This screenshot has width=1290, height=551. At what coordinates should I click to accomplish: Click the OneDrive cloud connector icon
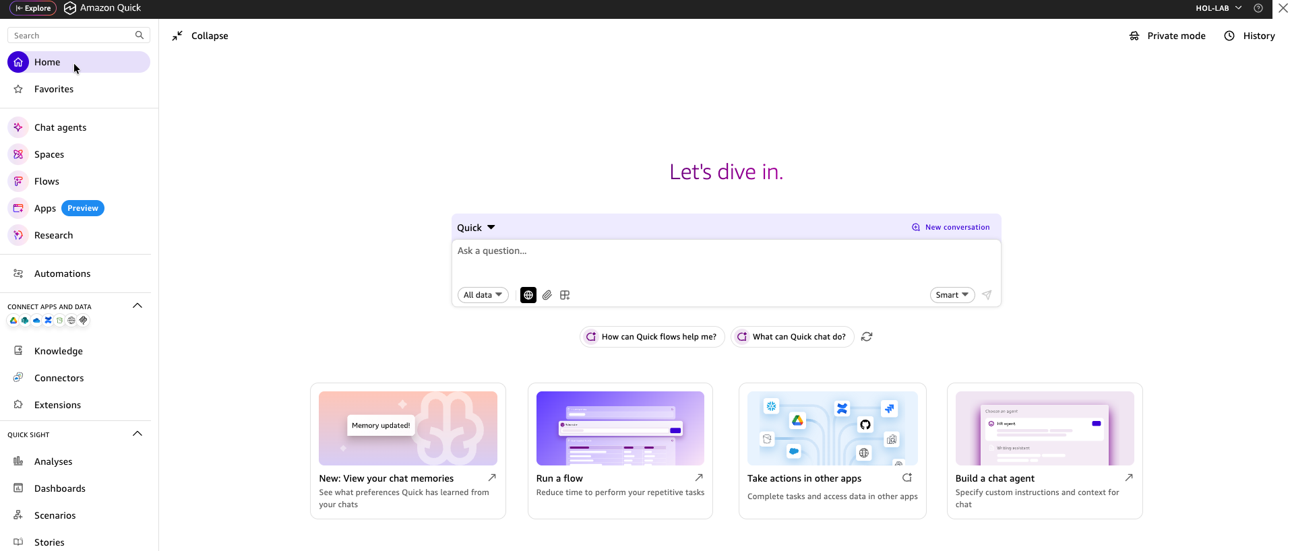tap(36, 321)
